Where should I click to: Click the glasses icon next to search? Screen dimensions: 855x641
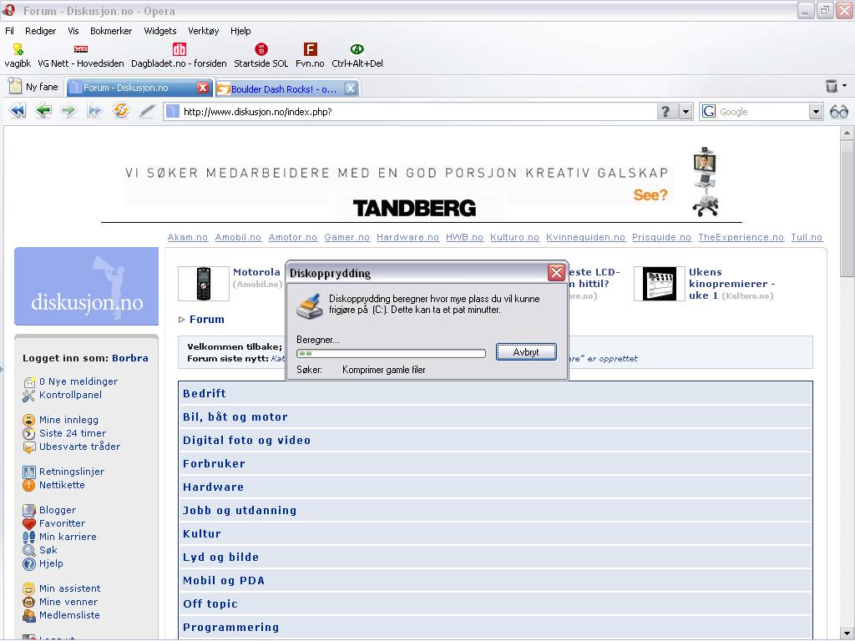838,112
